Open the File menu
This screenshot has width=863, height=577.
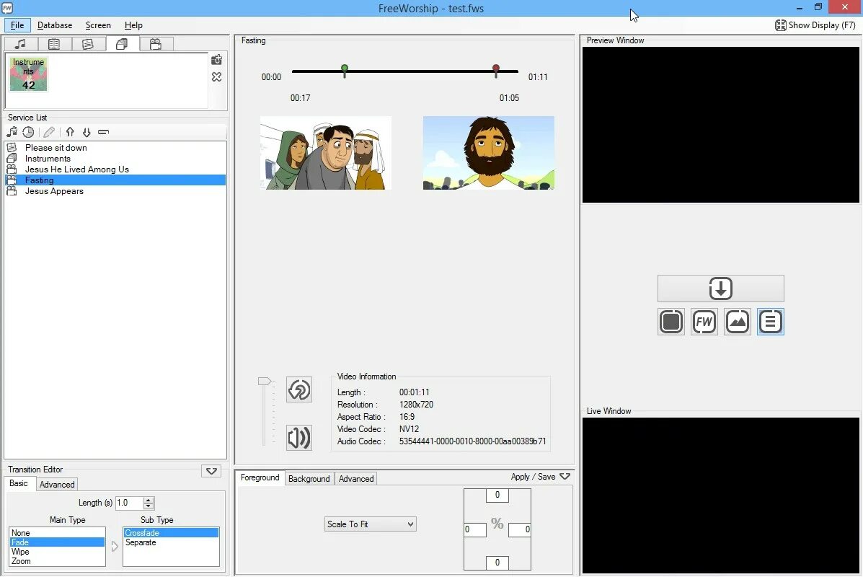pyautogui.click(x=17, y=25)
